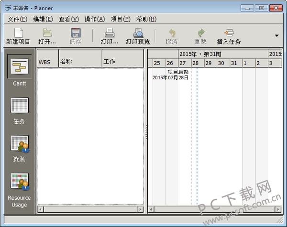
Task: Click the WBS column header
Action: (x=48, y=58)
